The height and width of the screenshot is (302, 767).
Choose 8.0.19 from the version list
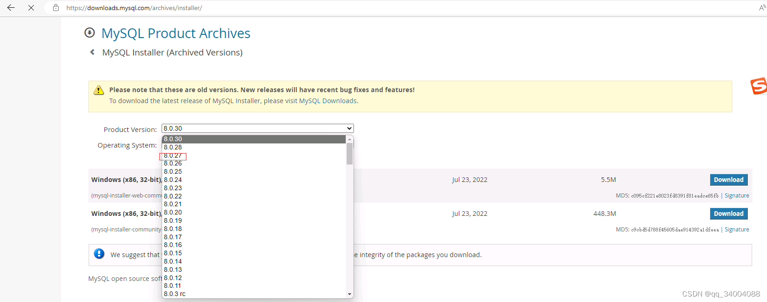[x=254, y=220]
